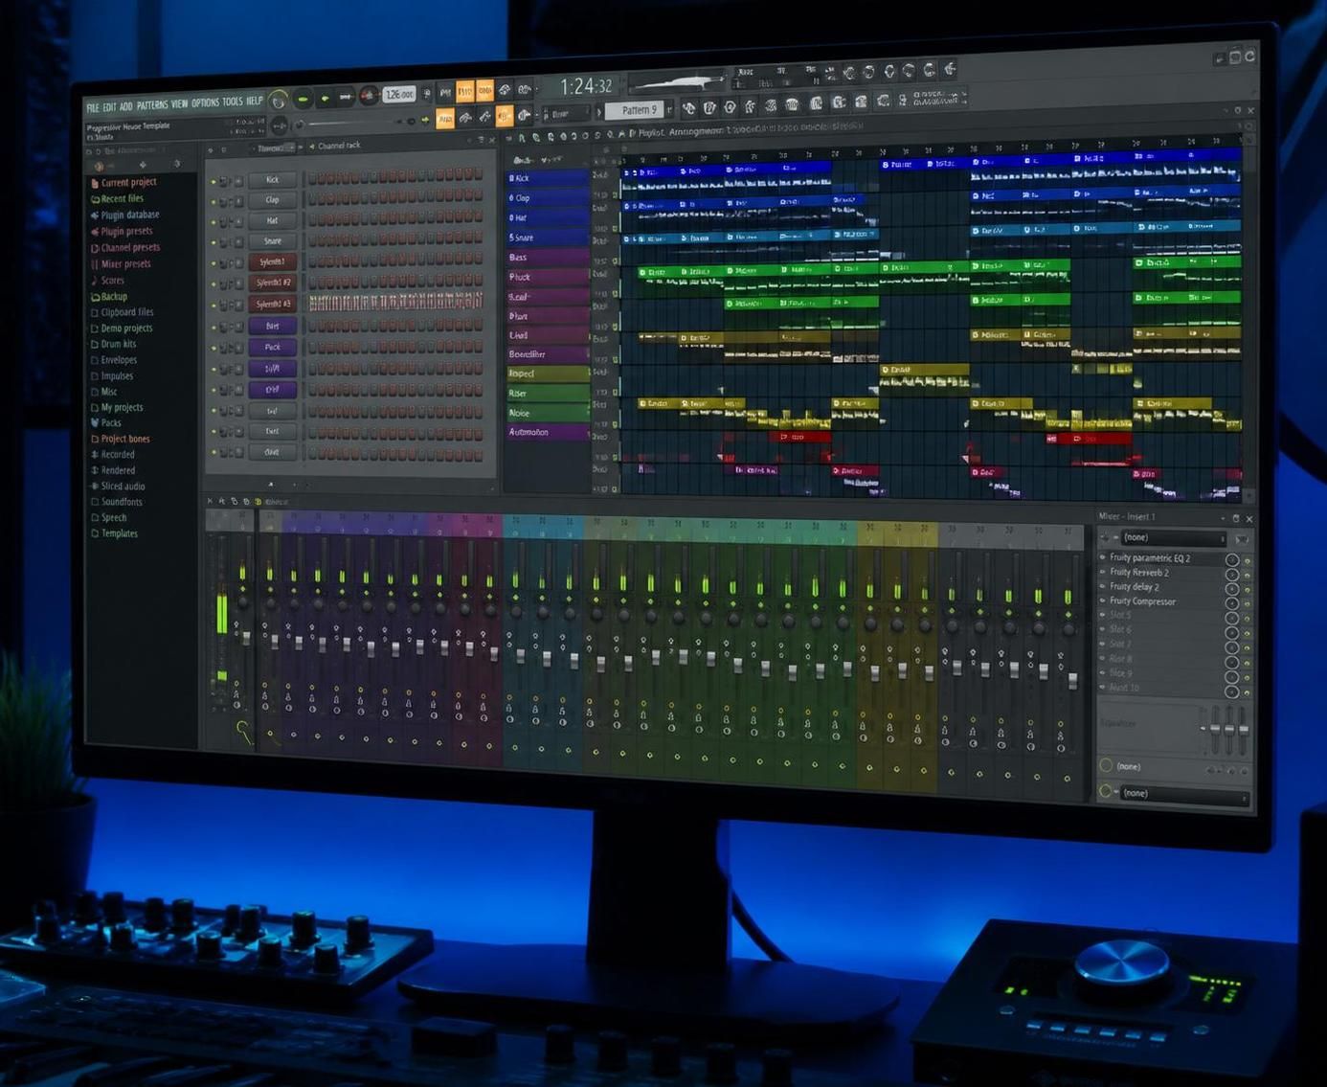Open mixer output (none) dropdown at panel bottom
1327x1087 pixels.
coord(1184,794)
